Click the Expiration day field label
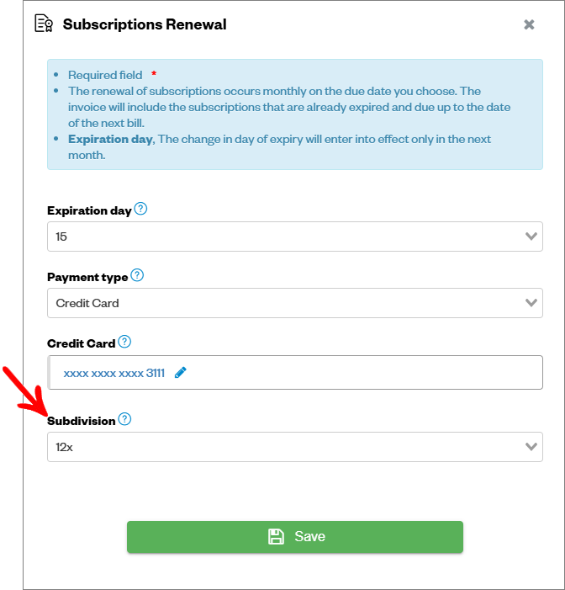The height and width of the screenshot is (590, 565). tap(89, 210)
